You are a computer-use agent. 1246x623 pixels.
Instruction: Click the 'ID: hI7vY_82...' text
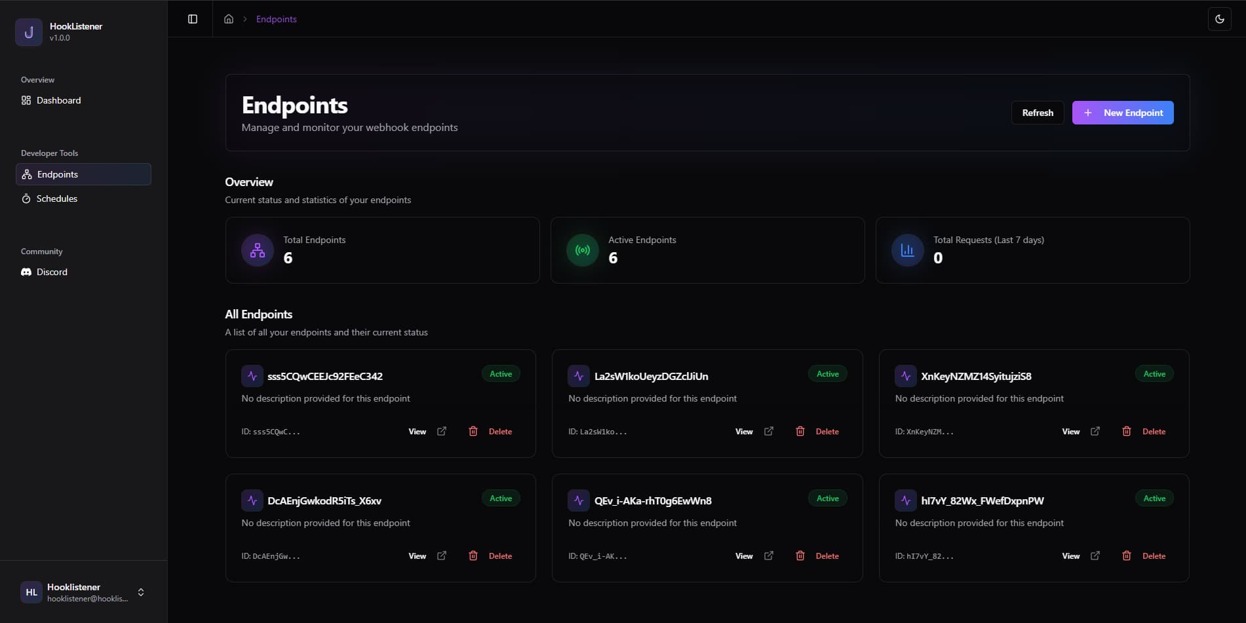(924, 556)
